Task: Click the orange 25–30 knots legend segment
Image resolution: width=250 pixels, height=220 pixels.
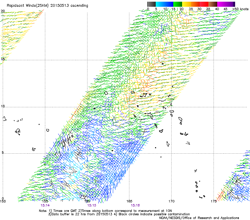Action: (195, 4)
